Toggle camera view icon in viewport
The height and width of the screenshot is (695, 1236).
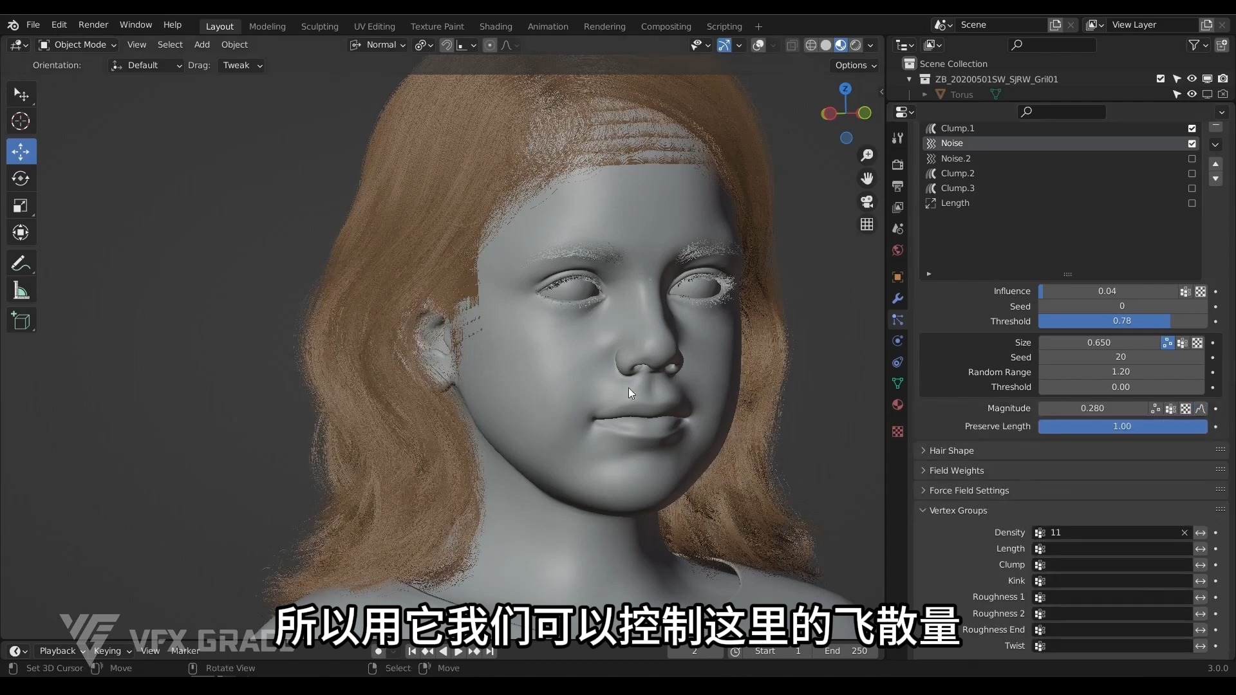867,202
